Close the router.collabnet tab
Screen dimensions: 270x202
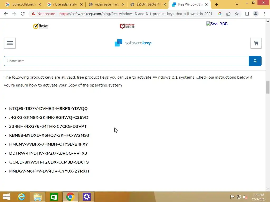point(40,4)
